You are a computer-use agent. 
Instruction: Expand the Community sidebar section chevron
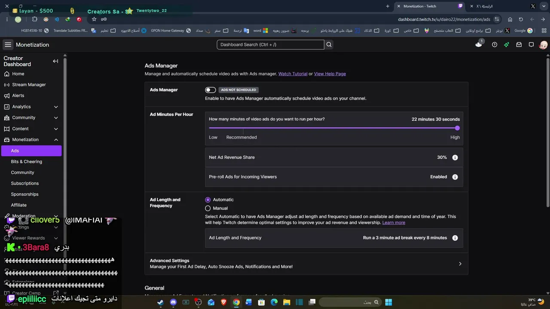click(56, 118)
